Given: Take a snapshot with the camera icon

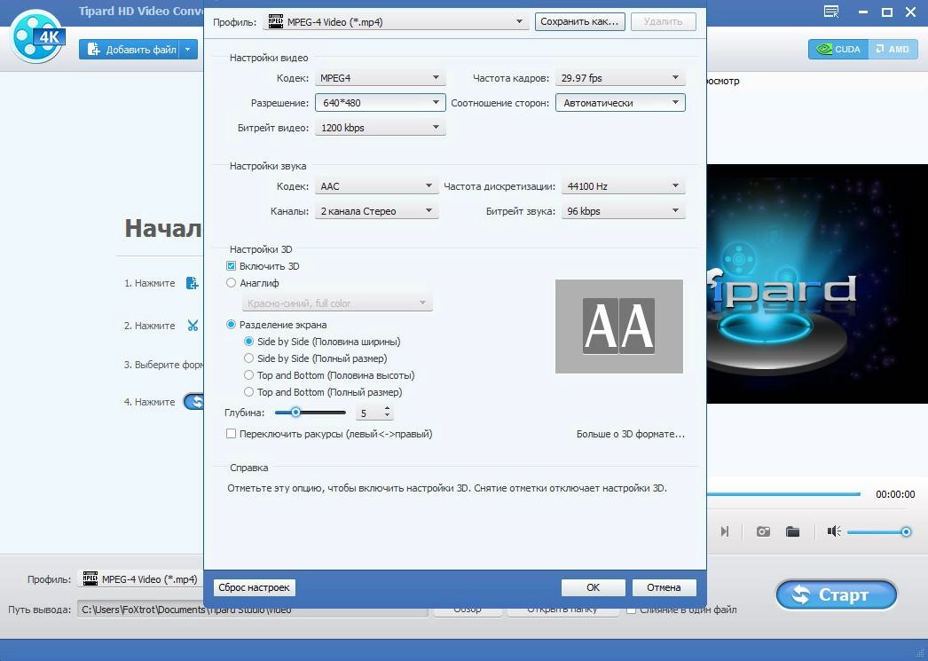Looking at the screenshot, I should click(764, 531).
